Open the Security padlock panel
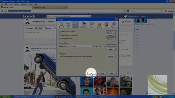This screenshot has width=175, height=98. tap(99, 25)
